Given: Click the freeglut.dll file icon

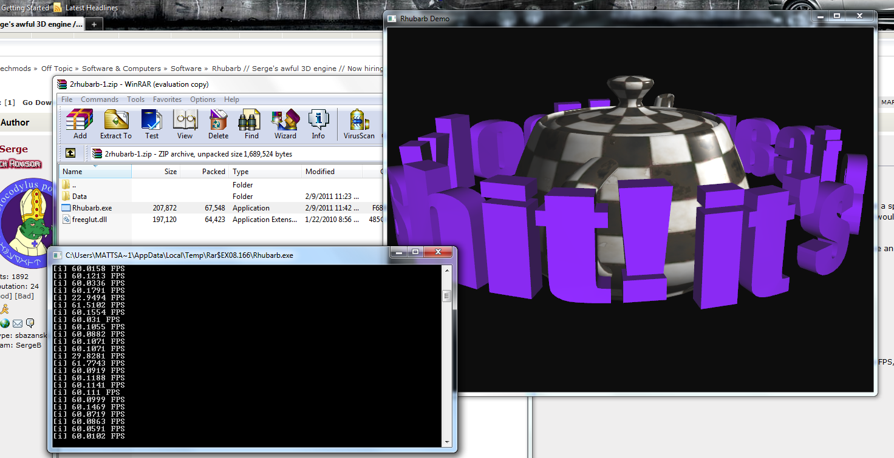Looking at the screenshot, I should (66, 220).
